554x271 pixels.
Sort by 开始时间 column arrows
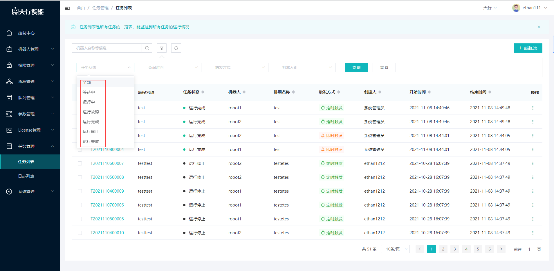pos(429,92)
